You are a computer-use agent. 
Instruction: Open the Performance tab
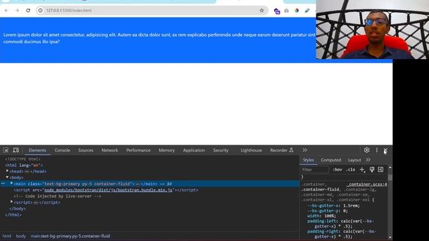click(x=138, y=150)
